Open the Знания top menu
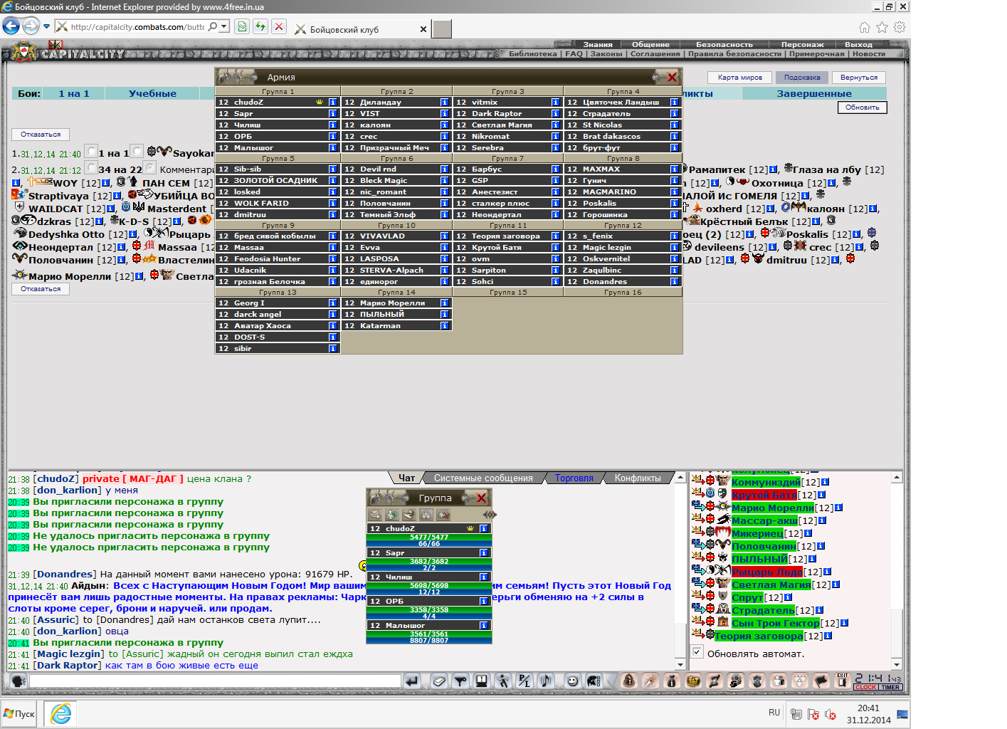The width and height of the screenshot is (1007, 729). [598, 44]
